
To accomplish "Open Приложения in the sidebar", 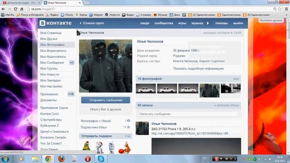I will click(49, 94).
